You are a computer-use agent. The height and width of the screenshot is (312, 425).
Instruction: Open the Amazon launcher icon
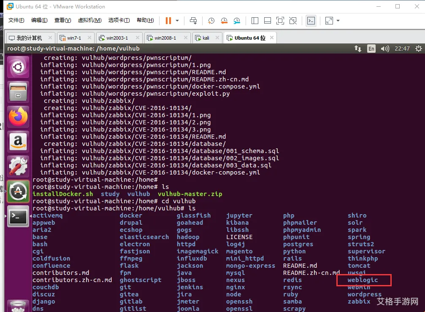18,142
